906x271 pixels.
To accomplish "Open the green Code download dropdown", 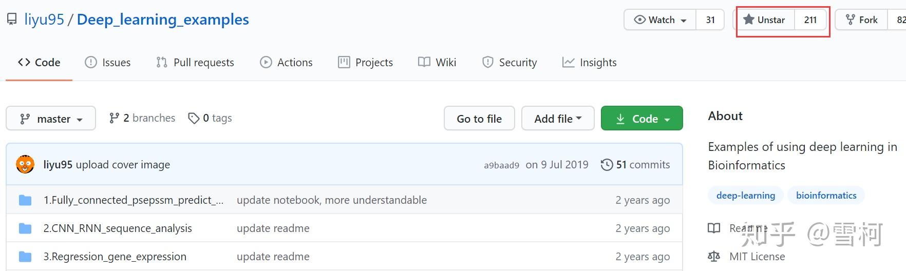I will [642, 119].
